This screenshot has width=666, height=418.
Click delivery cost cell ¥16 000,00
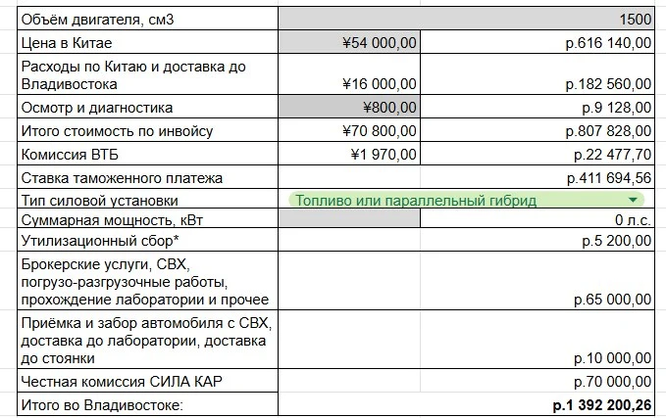point(349,74)
